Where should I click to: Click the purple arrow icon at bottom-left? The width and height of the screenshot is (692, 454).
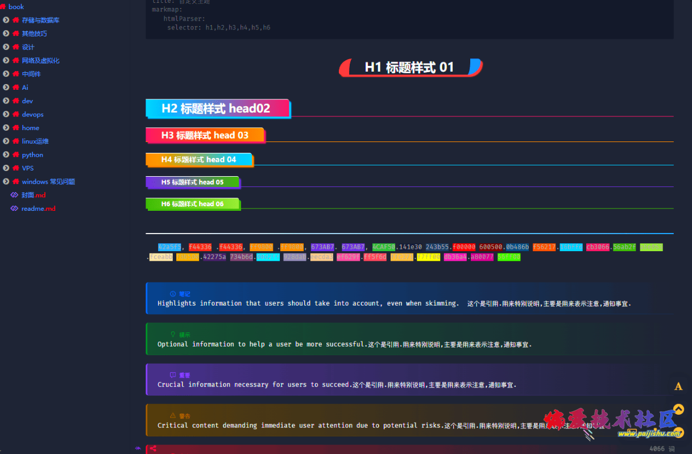(138, 448)
